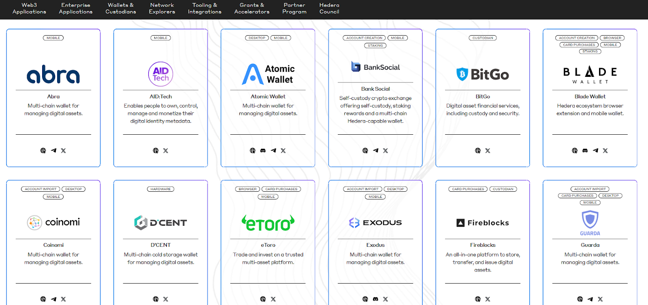
Task: Click the Hardware tag on D'CENT card
Action: pyautogui.click(x=161, y=189)
